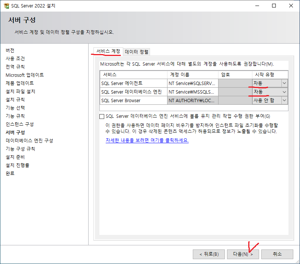Viewport: 300px width, 264px height.
Task: Select the SQL Server 에이전트 account name cell
Action: 193,83
